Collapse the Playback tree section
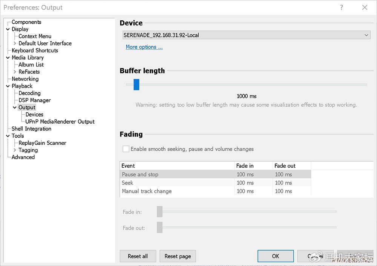Screen dimensions: 377x266 (8, 86)
